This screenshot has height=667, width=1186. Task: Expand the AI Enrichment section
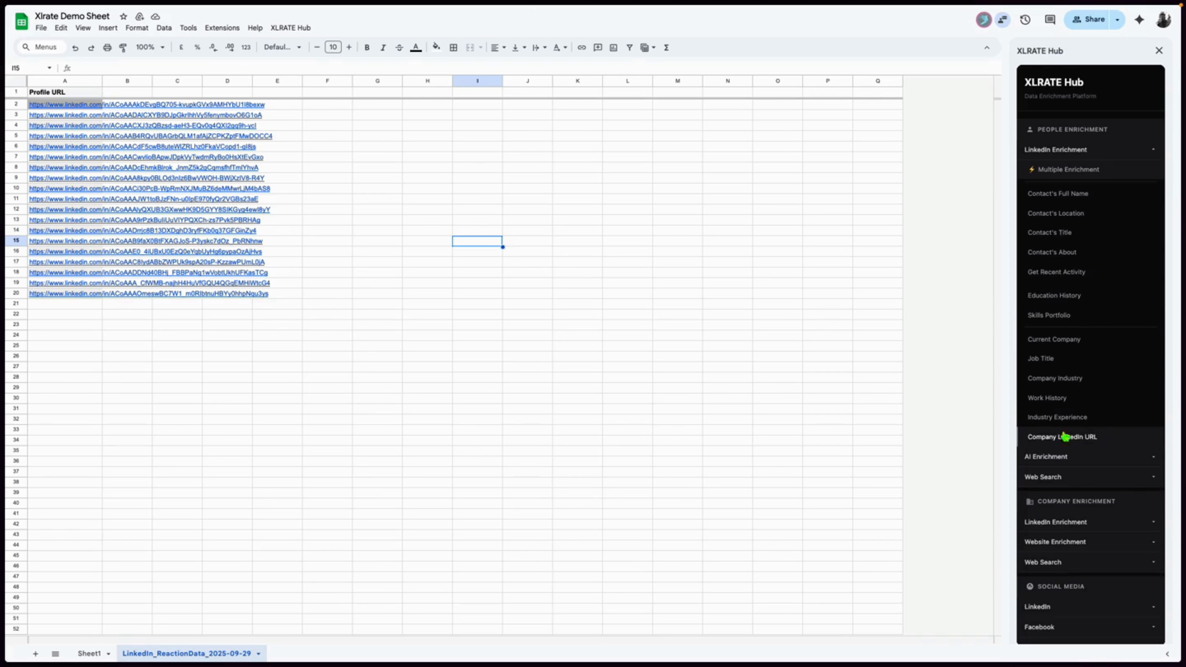(1046, 457)
